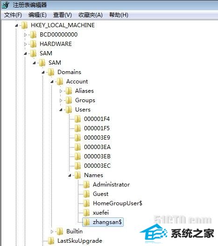
Task: Expand the BCD00000000 key
Action: click(x=25, y=35)
